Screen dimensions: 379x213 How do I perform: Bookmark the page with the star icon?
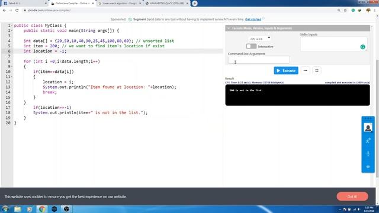[x=345, y=11]
